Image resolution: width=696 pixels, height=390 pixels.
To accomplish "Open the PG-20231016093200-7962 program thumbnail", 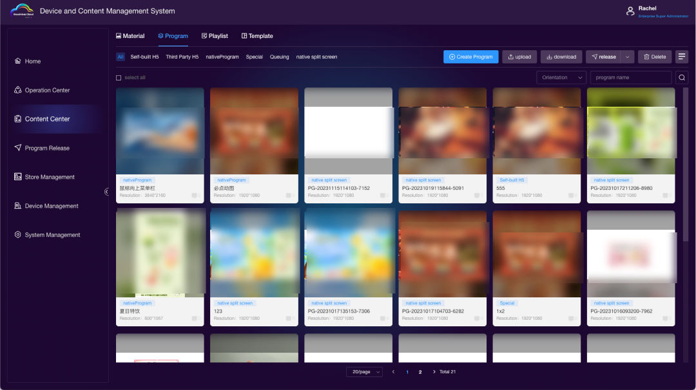I will [x=631, y=254].
